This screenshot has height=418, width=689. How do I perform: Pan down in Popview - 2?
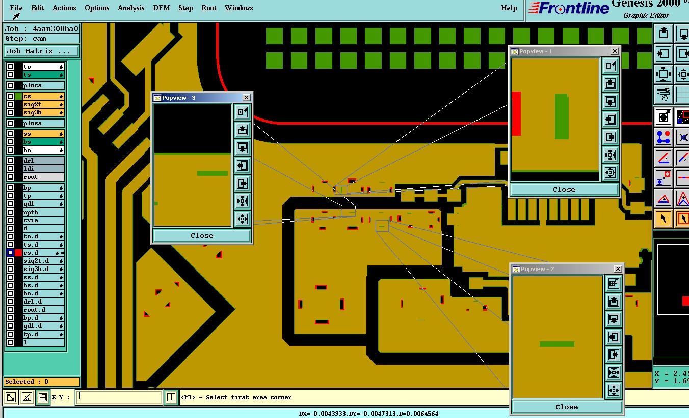pos(614,319)
